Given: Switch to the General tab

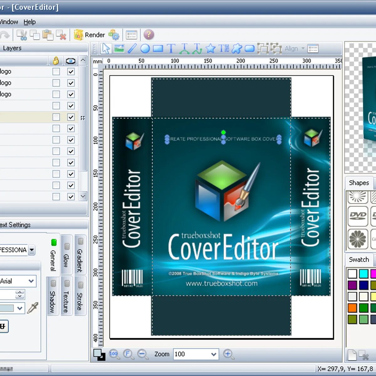Looking at the screenshot, I should click(x=53, y=255).
